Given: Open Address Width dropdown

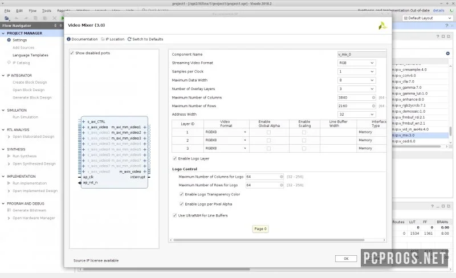Looking at the screenshot, I should 357,115.
